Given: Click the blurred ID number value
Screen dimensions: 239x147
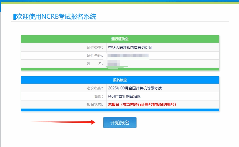Looking at the screenshot, I should click(x=128, y=55).
